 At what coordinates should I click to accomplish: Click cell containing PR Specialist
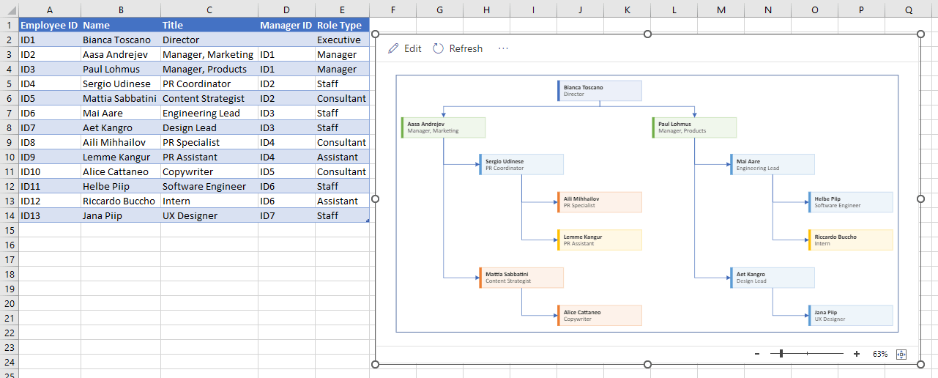(x=209, y=142)
